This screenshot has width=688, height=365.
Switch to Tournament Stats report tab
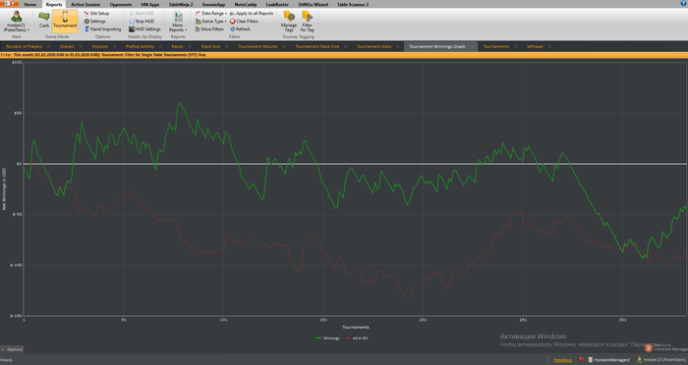coord(373,46)
